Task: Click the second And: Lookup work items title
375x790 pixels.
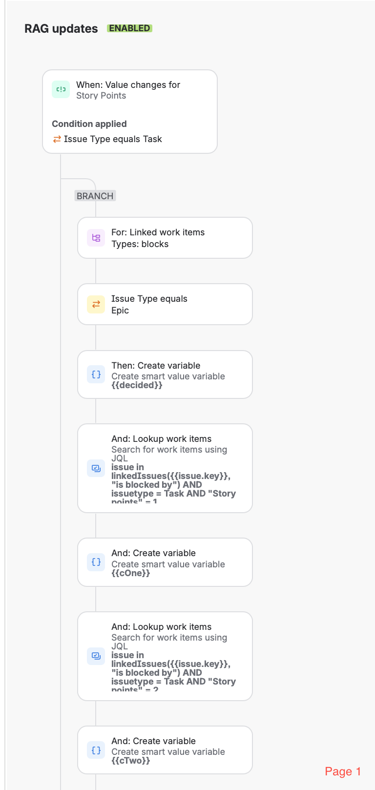Action: point(161,627)
